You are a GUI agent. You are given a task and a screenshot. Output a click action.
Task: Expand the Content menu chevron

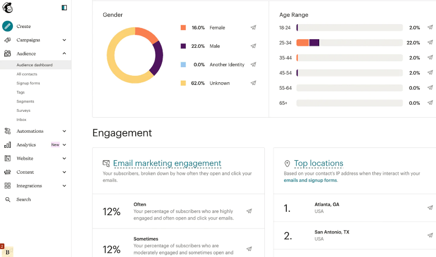64,172
